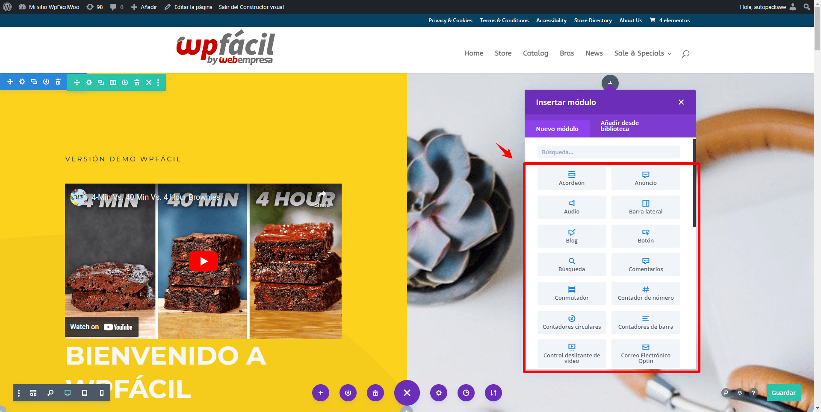Open builder help question icon
Screen dimensions: 821x412
[753, 393]
